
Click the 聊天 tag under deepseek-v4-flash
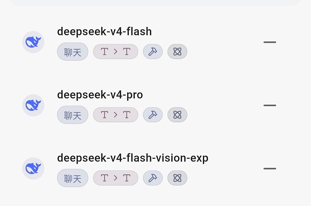point(73,52)
